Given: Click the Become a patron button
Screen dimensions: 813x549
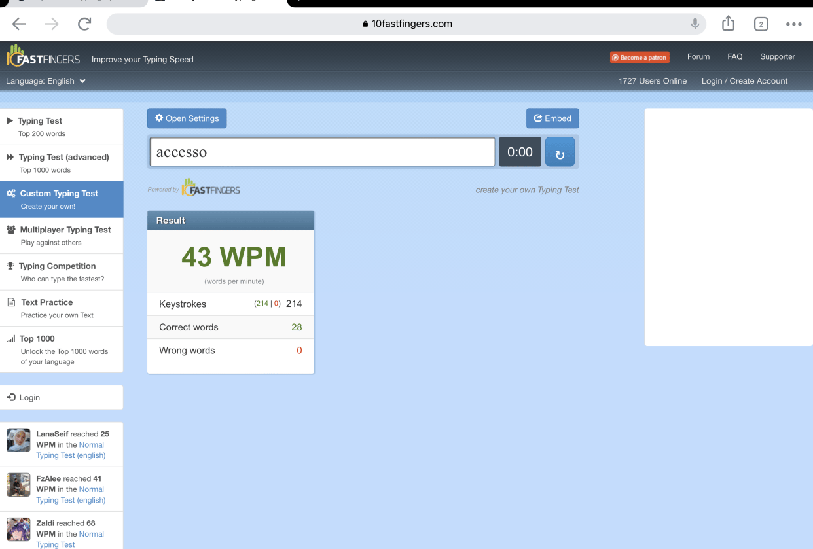Looking at the screenshot, I should [640, 58].
